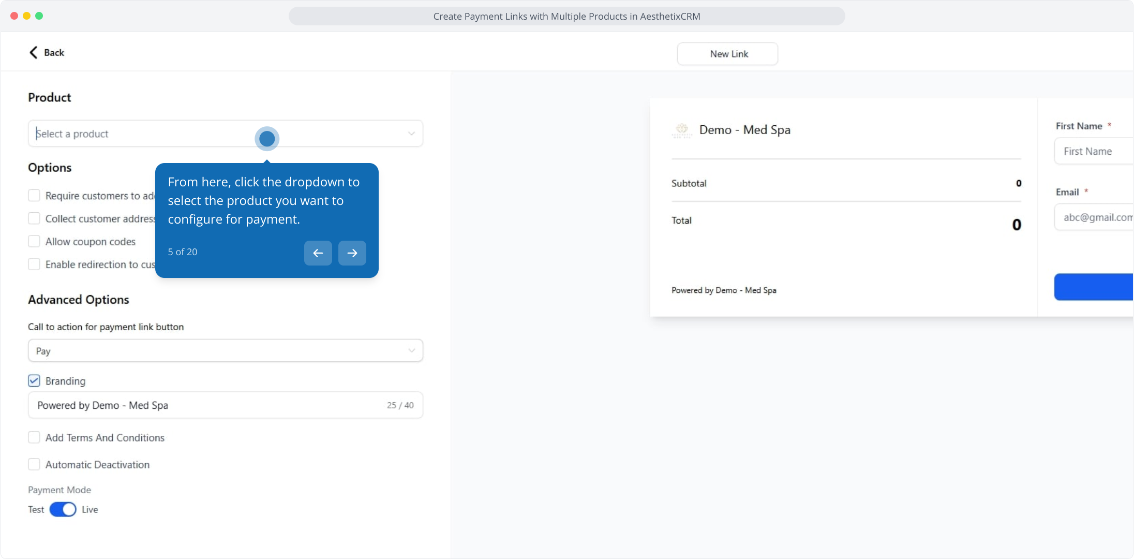The image size is (1134, 559).
Task: Check Add Terms And Conditions
Action: pos(34,437)
